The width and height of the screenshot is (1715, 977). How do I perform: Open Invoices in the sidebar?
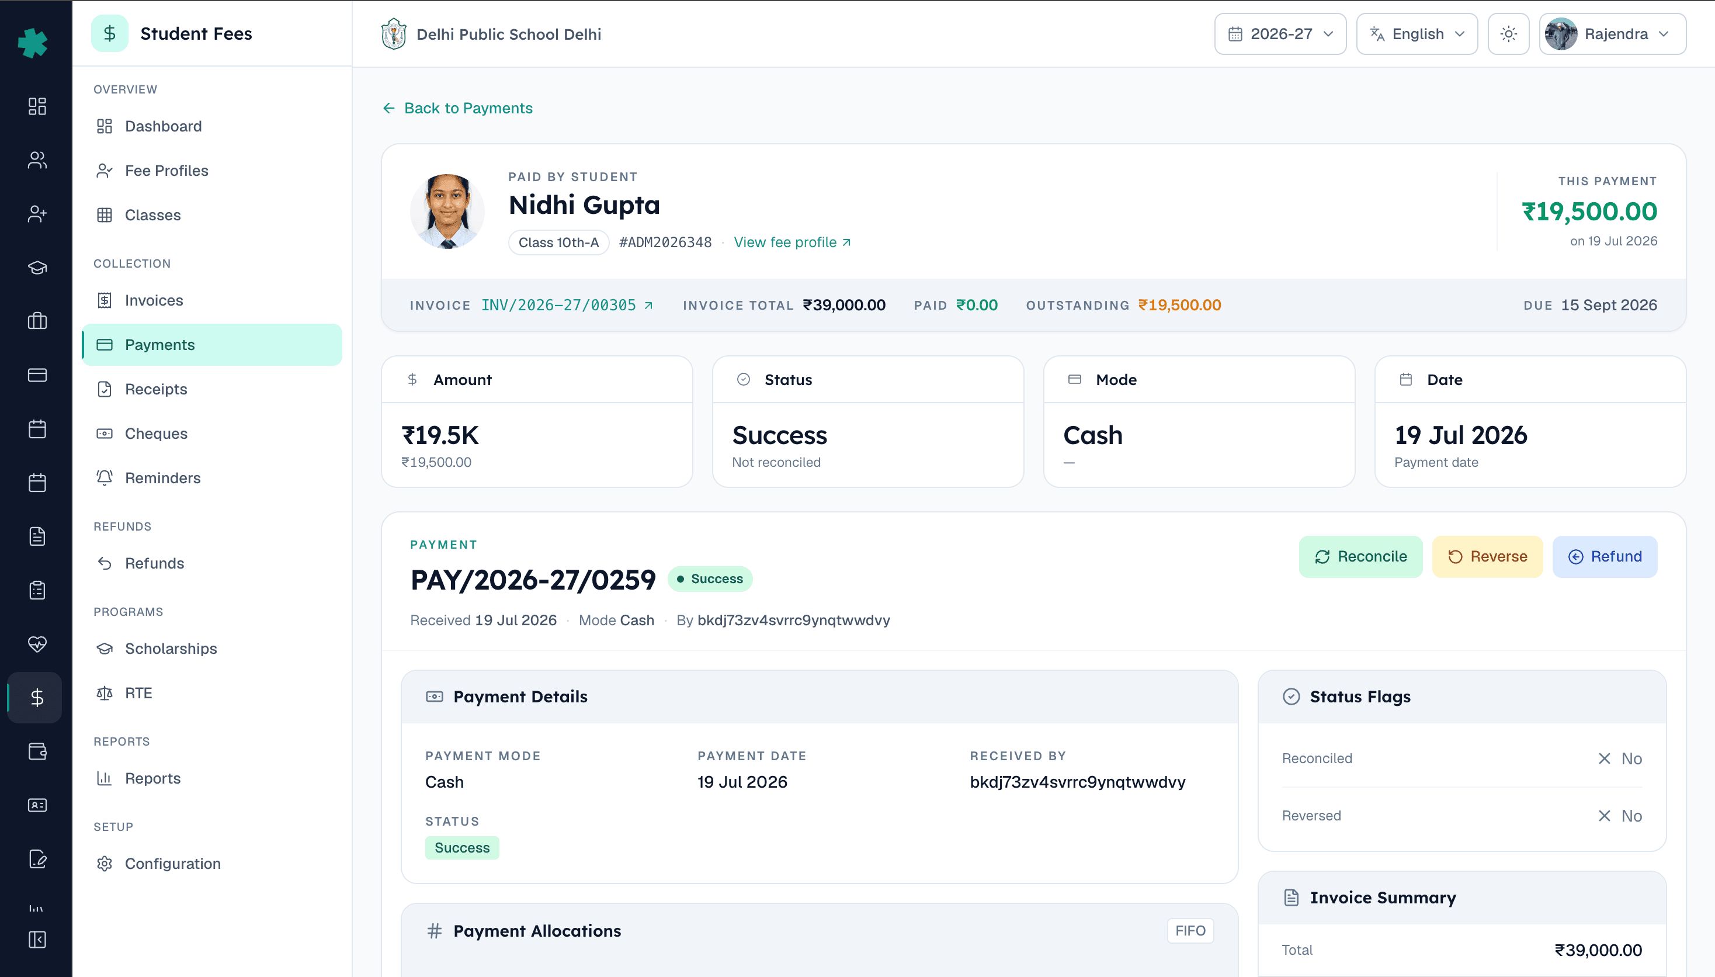pyautogui.click(x=211, y=300)
